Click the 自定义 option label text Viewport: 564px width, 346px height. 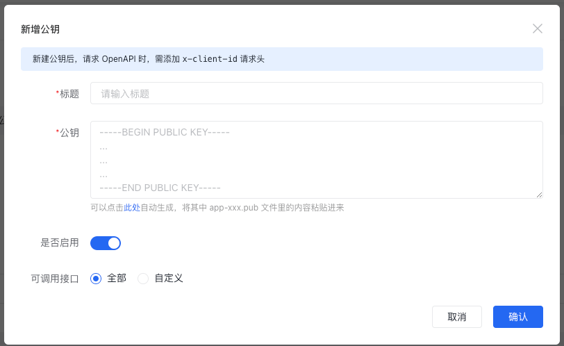pyautogui.click(x=169, y=279)
